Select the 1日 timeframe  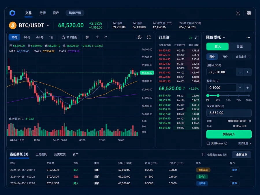click(x=51, y=37)
